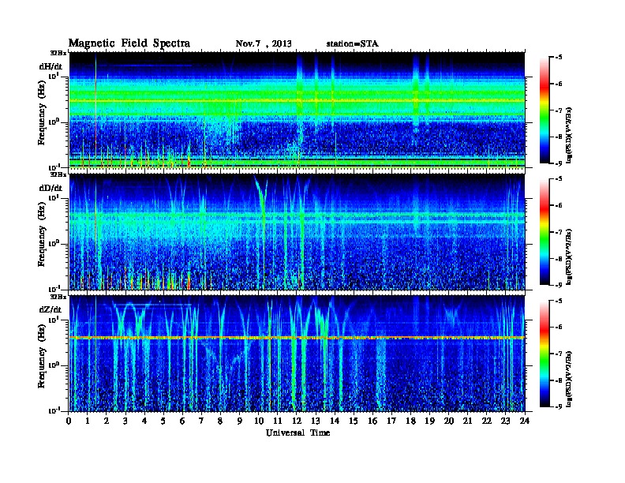Click the "Nov.7, 2013" date label

pos(264,44)
